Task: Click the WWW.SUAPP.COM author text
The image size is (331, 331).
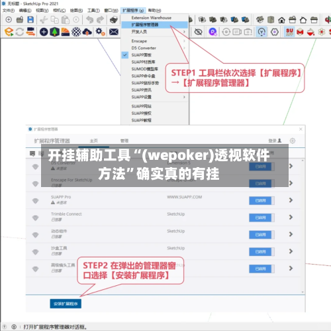Action: coord(185,197)
